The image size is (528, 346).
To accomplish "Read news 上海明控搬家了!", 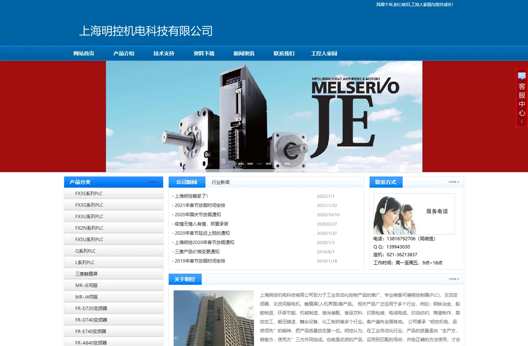I will 191,196.
